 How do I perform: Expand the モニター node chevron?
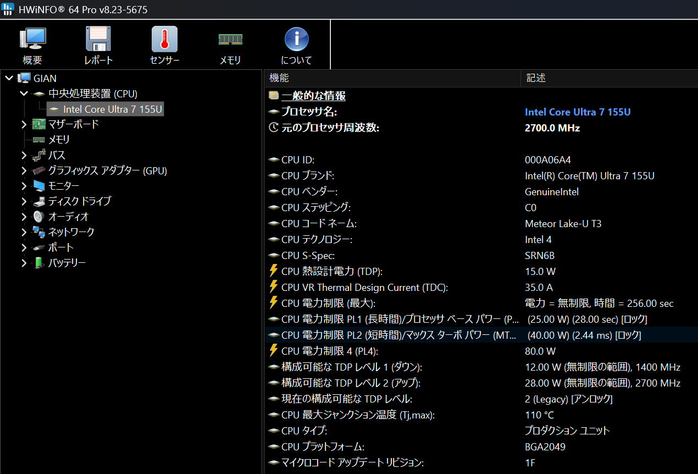point(24,186)
